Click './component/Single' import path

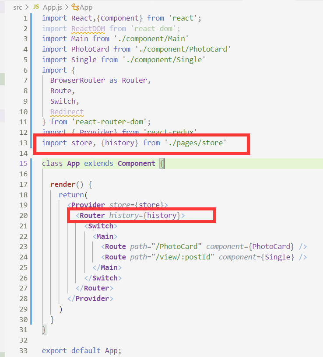(164, 59)
